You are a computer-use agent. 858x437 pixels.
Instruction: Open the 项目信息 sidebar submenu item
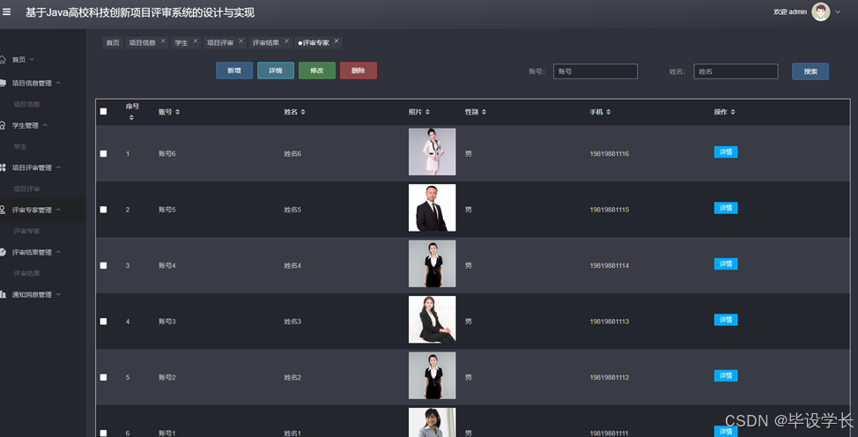26,104
